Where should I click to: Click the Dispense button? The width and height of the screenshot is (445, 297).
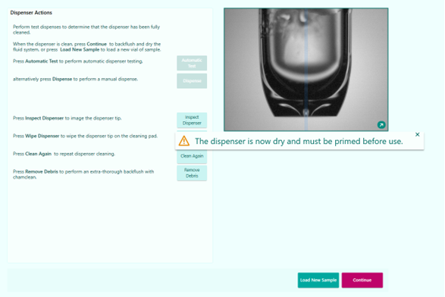tap(192, 81)
